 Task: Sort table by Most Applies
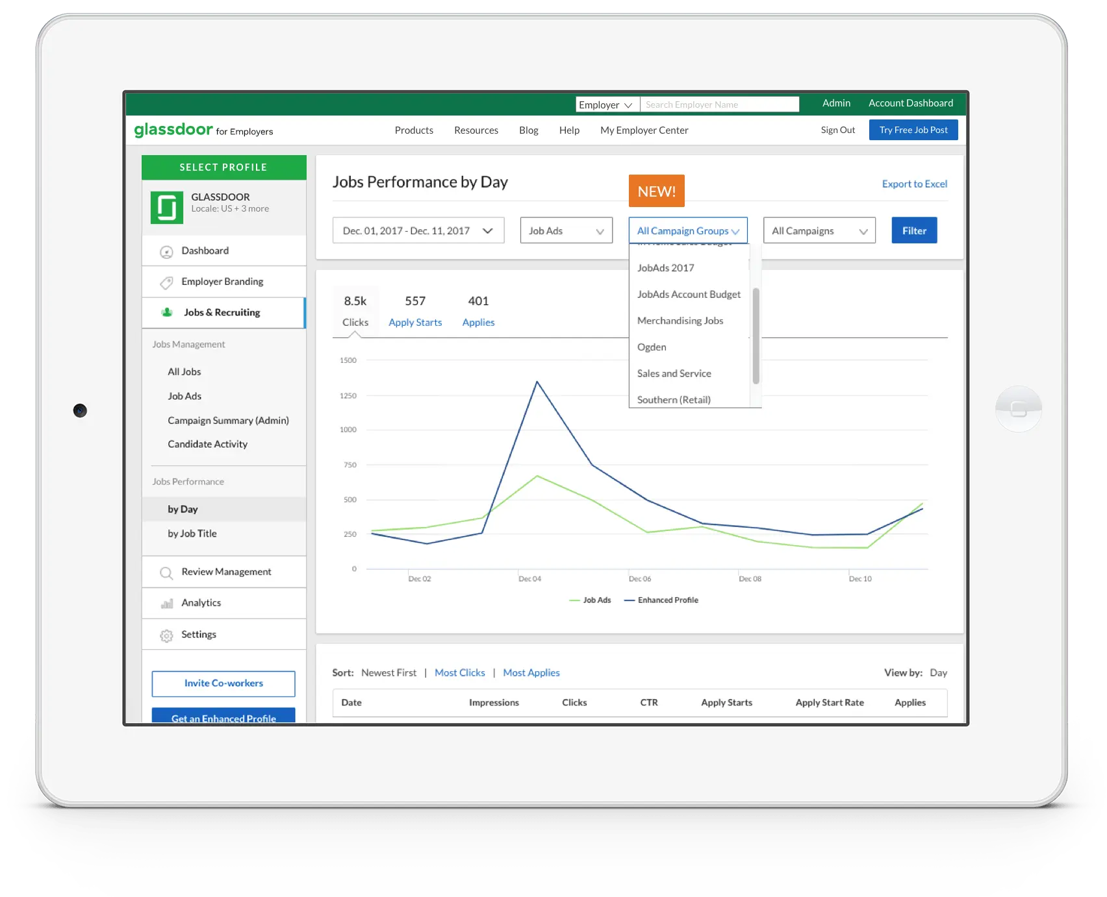pyautogui.click(x=531, y=672)
